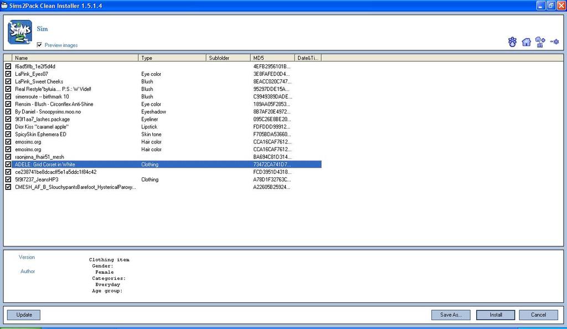Click the single house icon
Viewport: 567px width, 329px height.
[x=526, y=42]
